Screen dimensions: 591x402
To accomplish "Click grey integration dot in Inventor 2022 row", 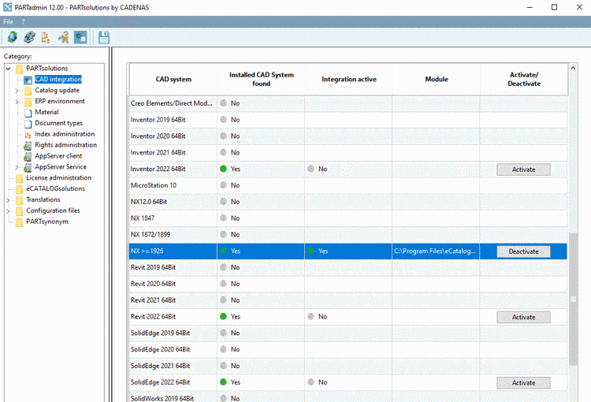I will (x=310, y=169).
